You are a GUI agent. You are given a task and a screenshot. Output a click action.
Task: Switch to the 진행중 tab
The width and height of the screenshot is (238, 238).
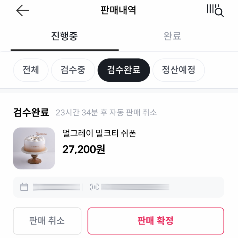point(64,36)
